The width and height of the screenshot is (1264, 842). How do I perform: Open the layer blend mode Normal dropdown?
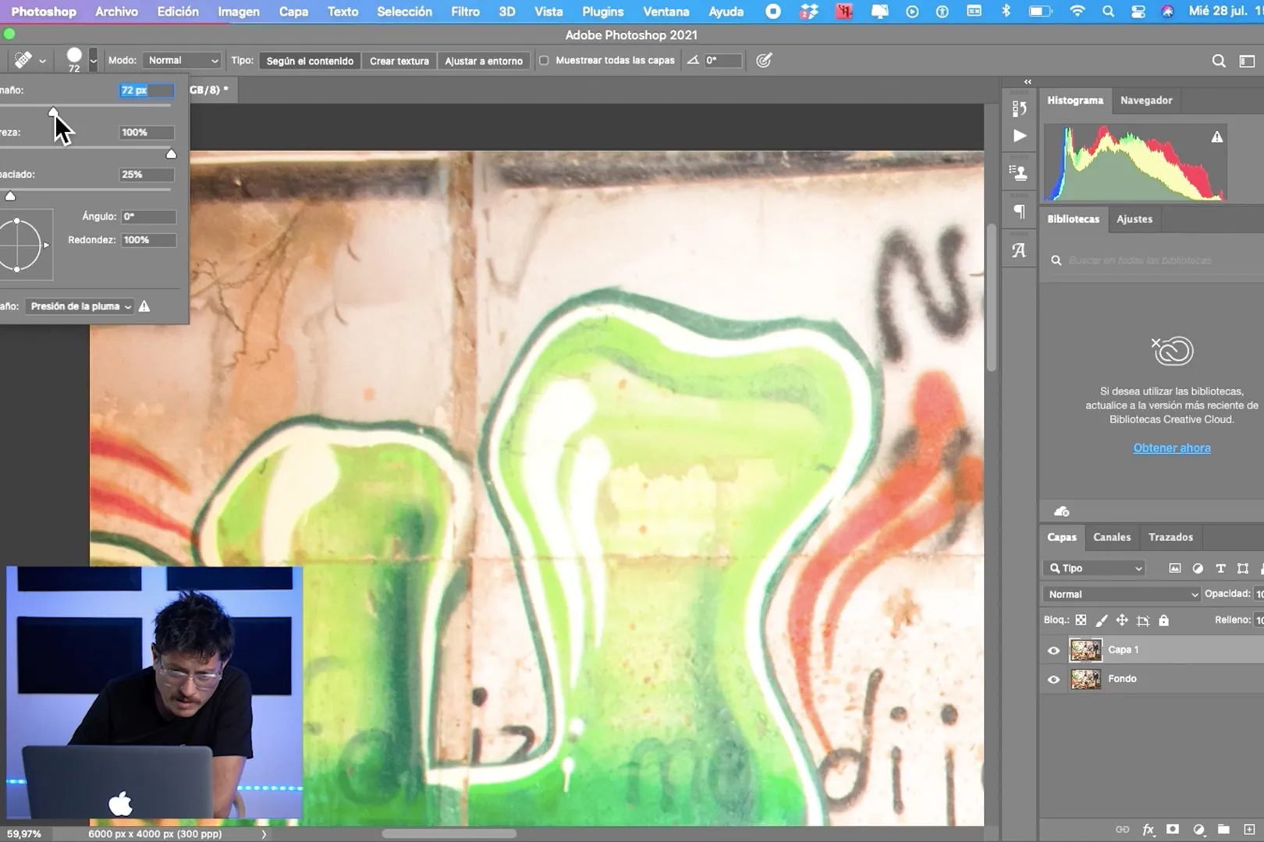click(x=1120, y=594)
